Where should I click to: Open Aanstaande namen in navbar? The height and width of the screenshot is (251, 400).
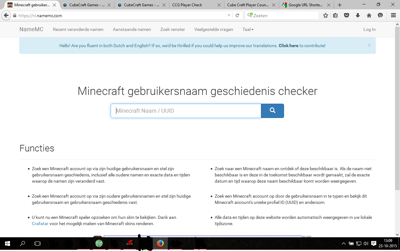tap(132, 29)
